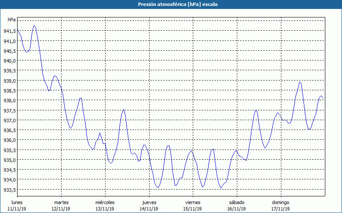
Task: Select the 'miércoles' day label
Action: tap(105, 202)
